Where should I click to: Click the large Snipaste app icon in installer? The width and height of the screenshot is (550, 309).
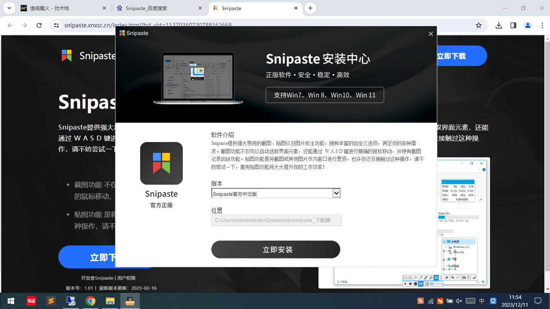(161, 163)
